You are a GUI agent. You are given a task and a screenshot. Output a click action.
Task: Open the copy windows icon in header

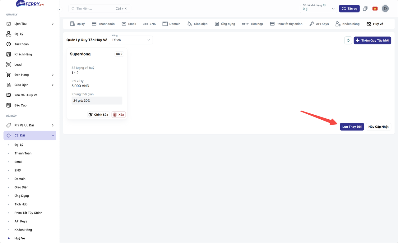365,9
